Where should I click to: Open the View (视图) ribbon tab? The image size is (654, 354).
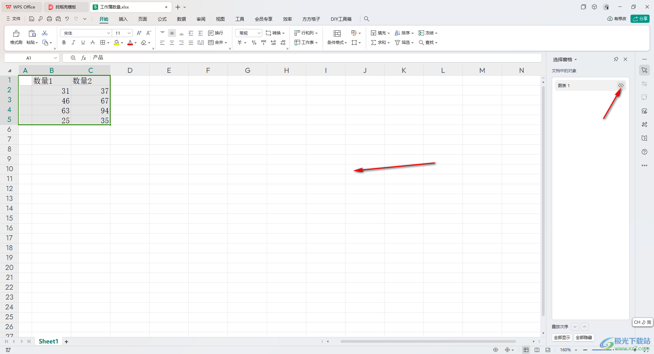[220, 19]
